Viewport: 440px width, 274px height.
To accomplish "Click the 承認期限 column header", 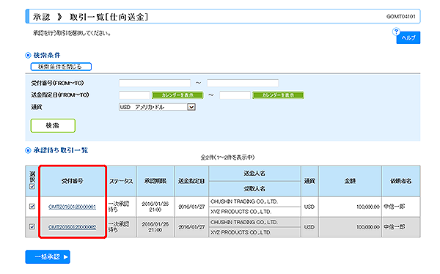I will pyautogui.click(x=155, y=181).
